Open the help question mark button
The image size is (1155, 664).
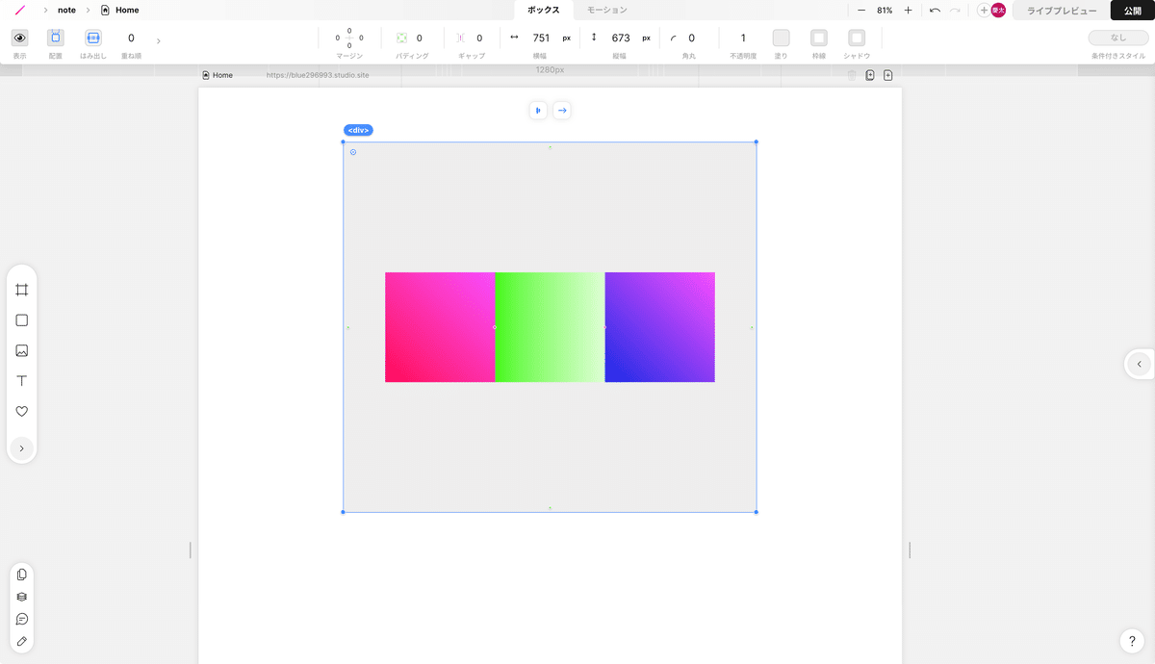pos(1132,641)
